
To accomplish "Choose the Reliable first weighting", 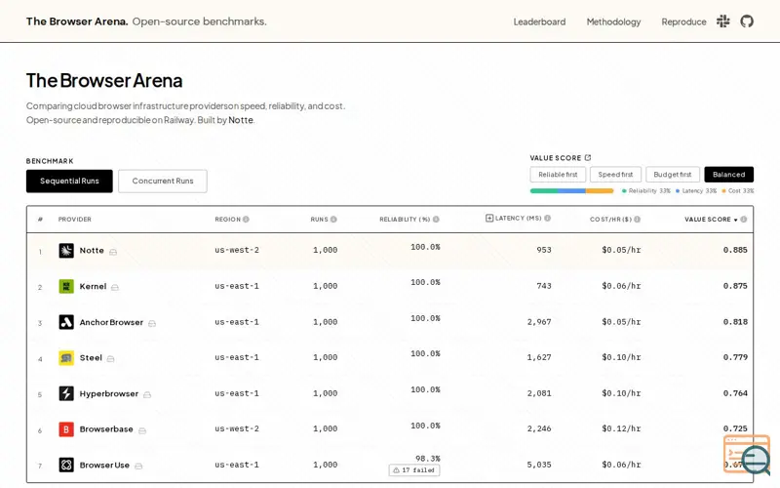I will tap(558, 175).
